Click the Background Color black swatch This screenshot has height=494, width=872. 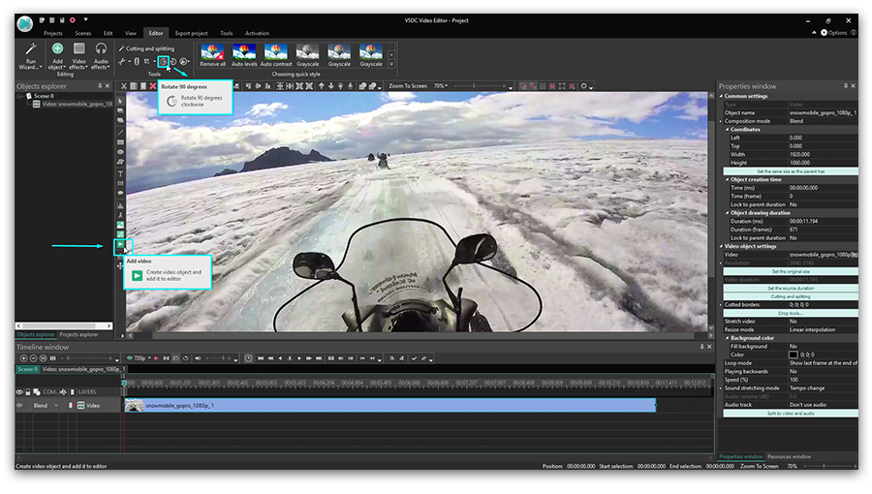[793, 355]
